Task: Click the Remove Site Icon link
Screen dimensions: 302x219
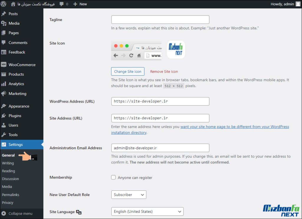Action: [164, 71]
